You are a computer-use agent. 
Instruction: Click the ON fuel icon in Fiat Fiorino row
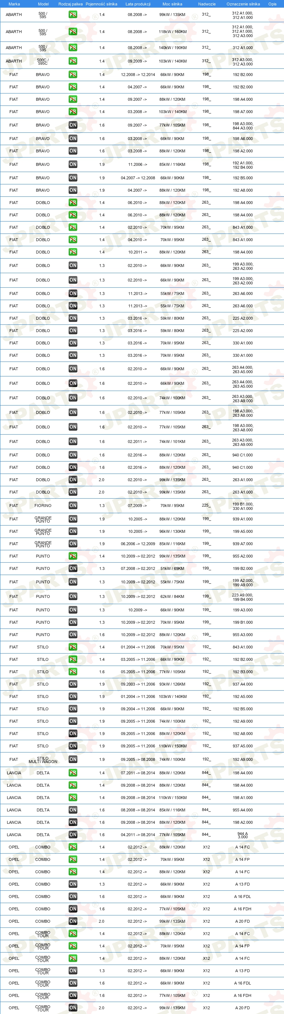[73, 506]
